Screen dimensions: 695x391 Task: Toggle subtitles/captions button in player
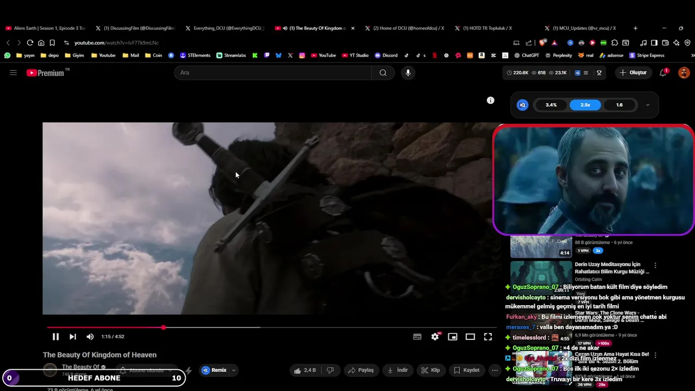[x=417, y=337]
